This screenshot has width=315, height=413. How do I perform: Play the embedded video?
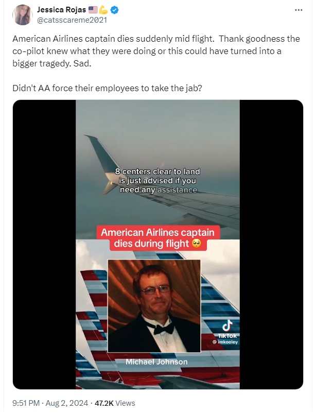(157, 245)
